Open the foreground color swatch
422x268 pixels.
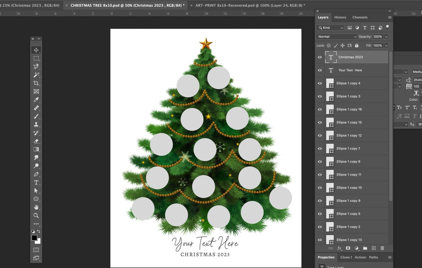pos(34,238)
